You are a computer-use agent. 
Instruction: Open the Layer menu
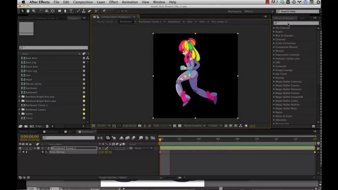[x=101, y=2]
